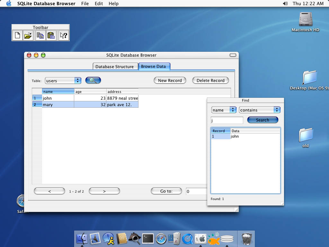Open Finder from the Dock
Viewport: 329px width, 247px height.
coord(82,239)
